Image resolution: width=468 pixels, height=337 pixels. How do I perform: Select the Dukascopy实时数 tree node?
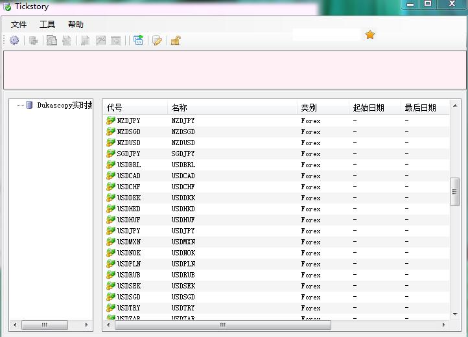tap(64, 105)
